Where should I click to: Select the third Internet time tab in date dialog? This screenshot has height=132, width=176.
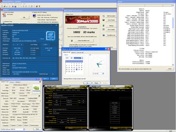(x=80, y=53)
